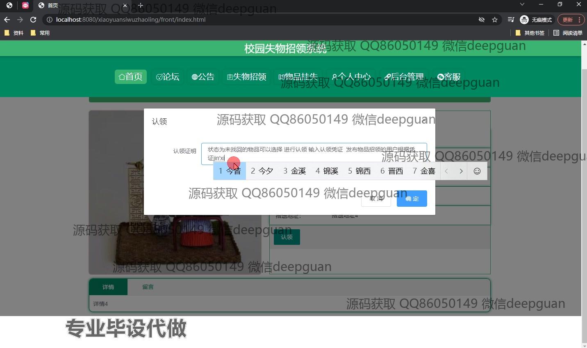
Task: Select IME candidate 2 今夕
Action: [262, 171]
